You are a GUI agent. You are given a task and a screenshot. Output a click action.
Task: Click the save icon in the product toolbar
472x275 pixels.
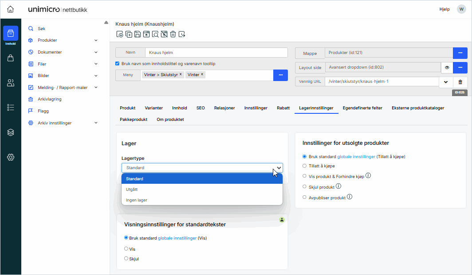click(138, 34)
